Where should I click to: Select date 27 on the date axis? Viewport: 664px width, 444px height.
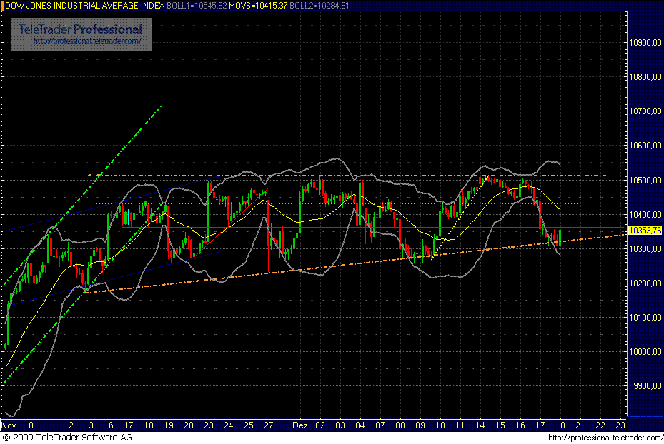coord(269,425)
